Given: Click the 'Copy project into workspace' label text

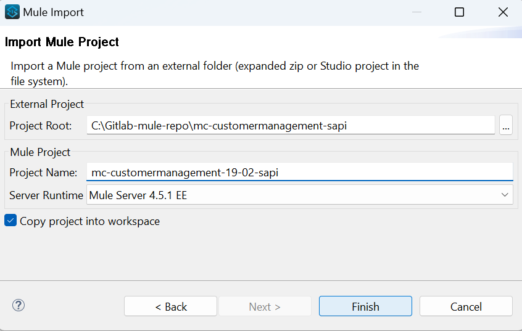Looking at the screenshot, I should tap(89, 221).
